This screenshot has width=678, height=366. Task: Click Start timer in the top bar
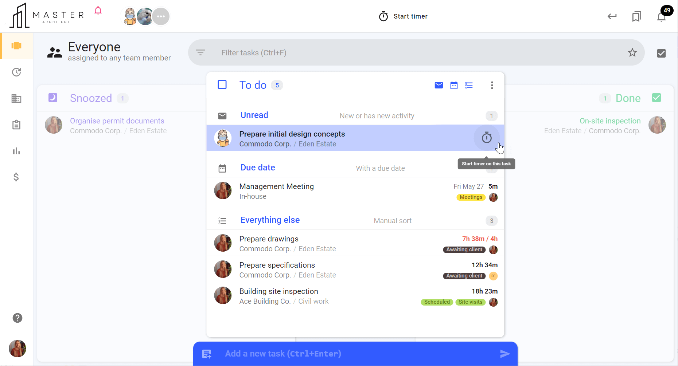point(403,16)
